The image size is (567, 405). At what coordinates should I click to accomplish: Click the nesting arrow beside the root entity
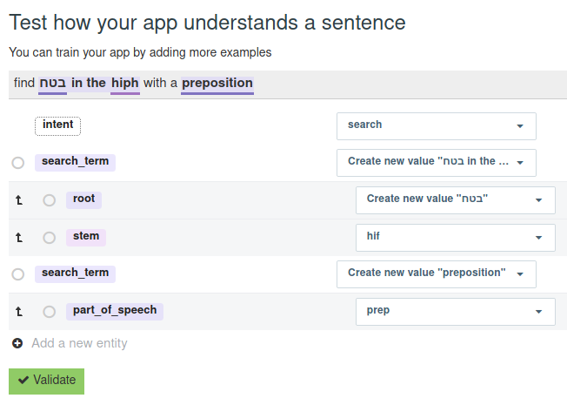[19, 200]
